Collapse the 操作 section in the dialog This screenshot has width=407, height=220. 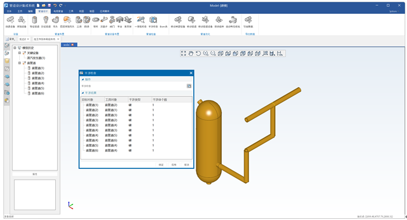click(82, 80)
